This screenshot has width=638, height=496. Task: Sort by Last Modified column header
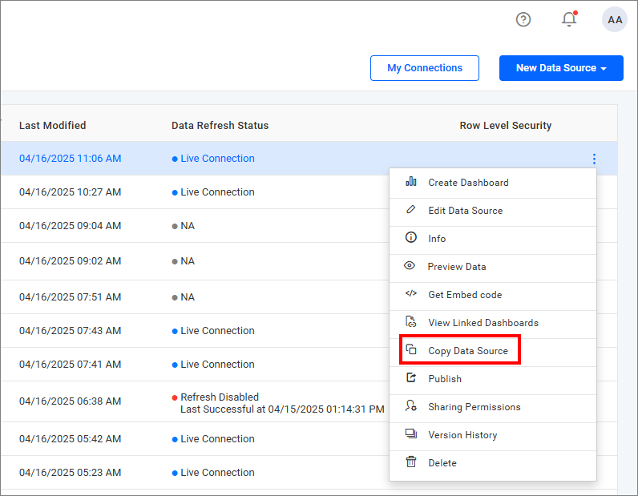point(52,125)
